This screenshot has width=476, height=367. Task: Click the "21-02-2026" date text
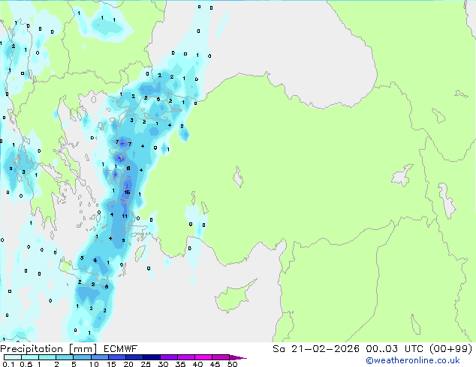pos(325,349)
